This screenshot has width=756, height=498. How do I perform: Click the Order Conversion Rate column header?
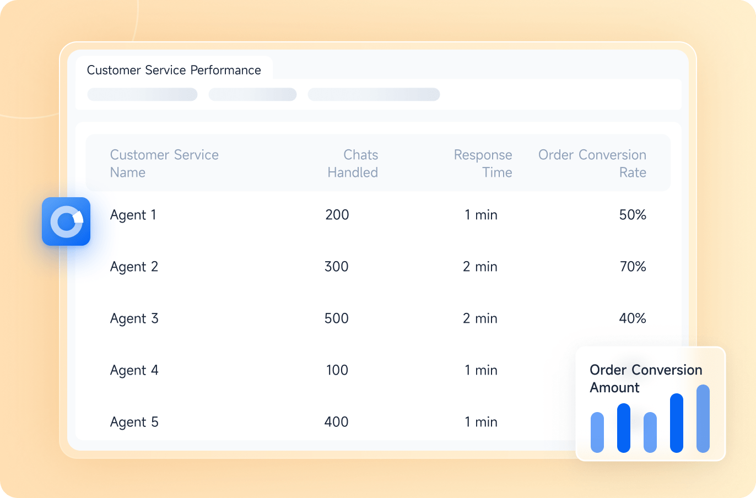point(592,164)
